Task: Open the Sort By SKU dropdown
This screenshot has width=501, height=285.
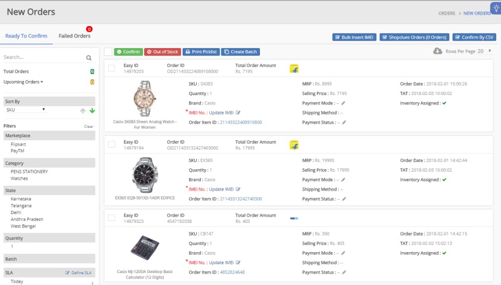Action: 26,110
